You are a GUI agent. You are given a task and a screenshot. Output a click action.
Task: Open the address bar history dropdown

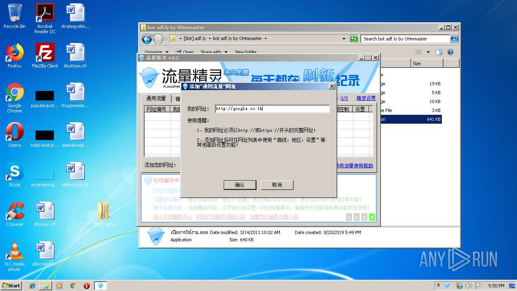(344, 39)
